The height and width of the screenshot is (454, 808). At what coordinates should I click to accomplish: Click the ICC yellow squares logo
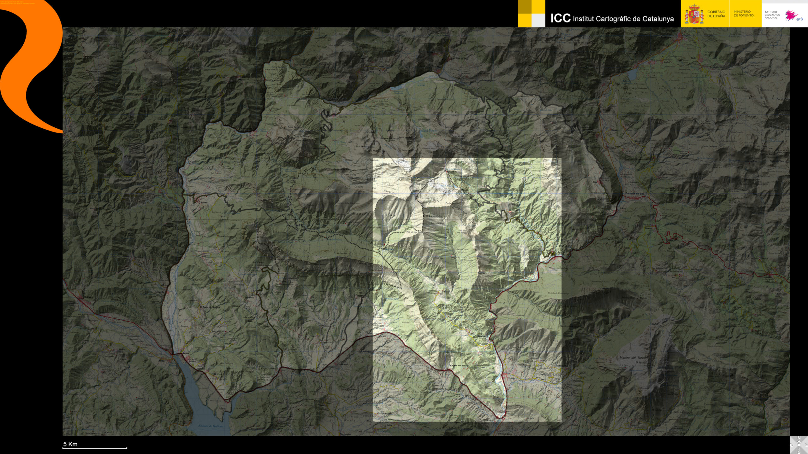532,14
